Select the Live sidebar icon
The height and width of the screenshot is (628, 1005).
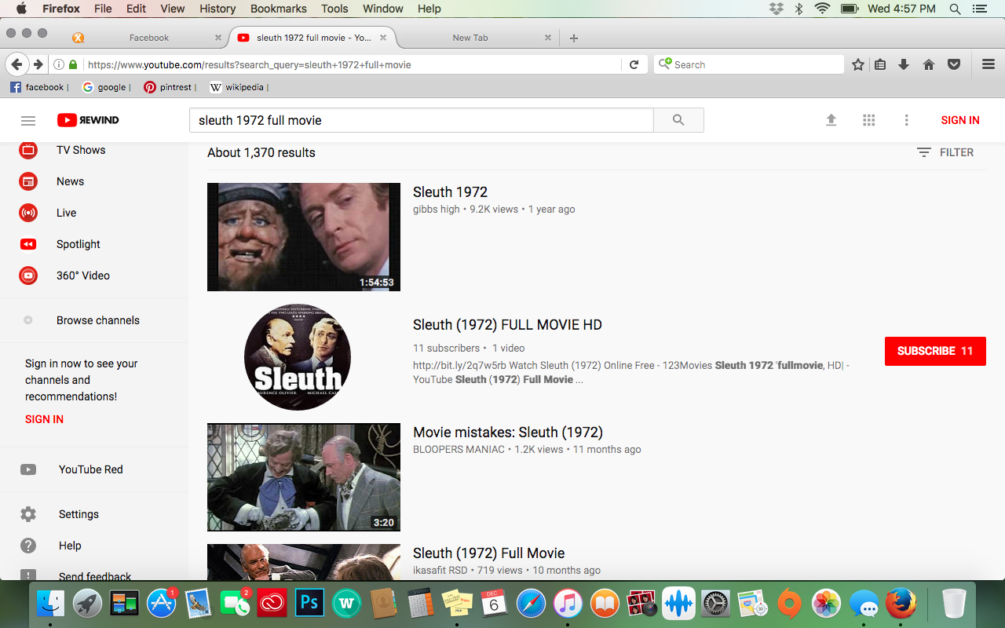28,213
